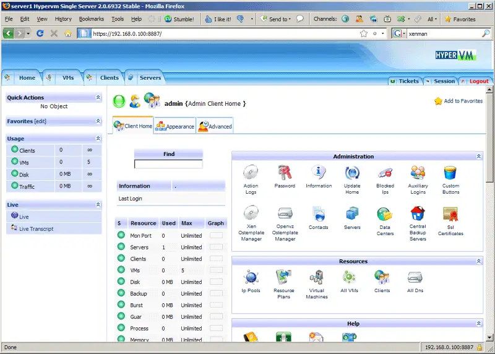
Task: Click the Firefox back arrow
Action: [9, 33]
